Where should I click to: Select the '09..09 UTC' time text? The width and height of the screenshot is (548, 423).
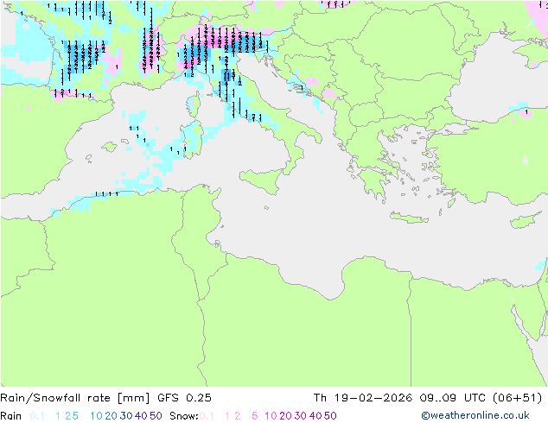click(453, 398)
